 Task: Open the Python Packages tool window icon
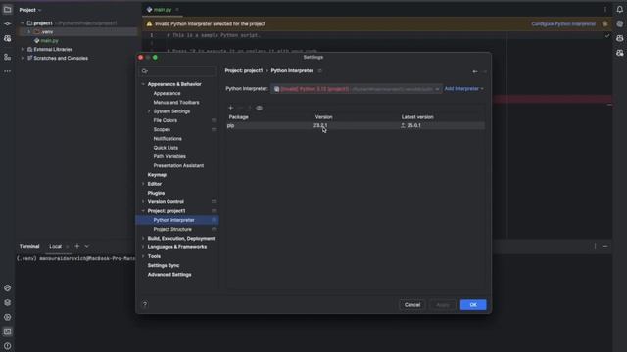(7, 302)
